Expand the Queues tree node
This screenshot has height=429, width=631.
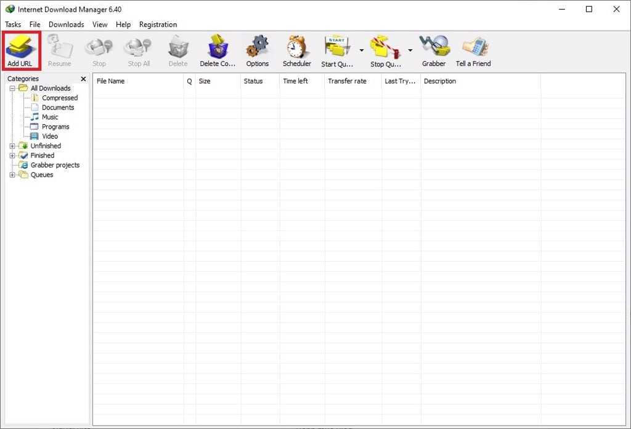tap(12, 175)
